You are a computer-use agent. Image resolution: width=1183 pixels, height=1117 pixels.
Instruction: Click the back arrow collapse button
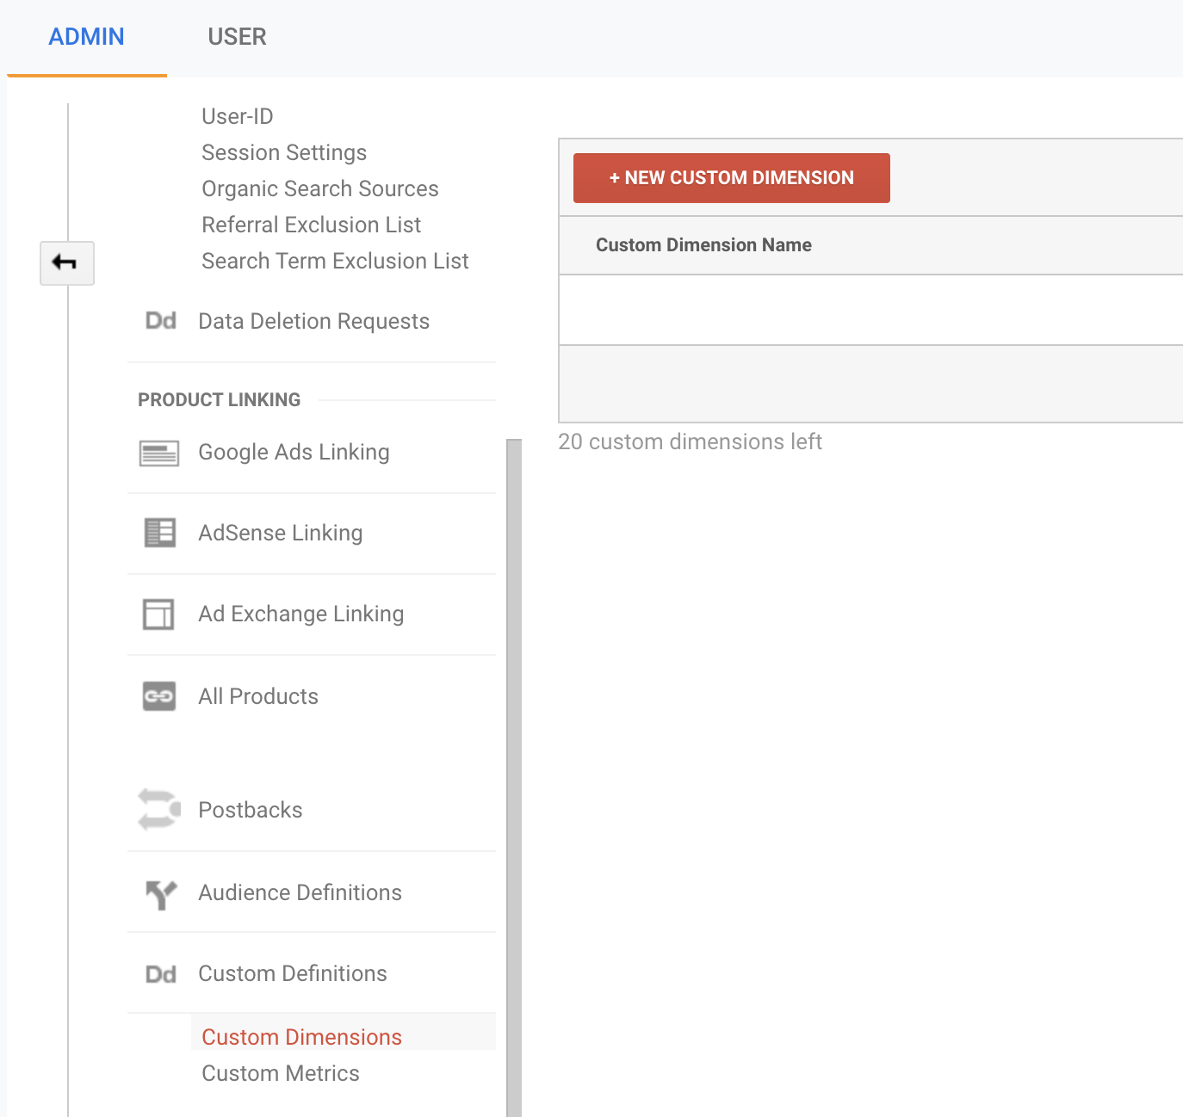pyautogui.click(x=67, y=262)
